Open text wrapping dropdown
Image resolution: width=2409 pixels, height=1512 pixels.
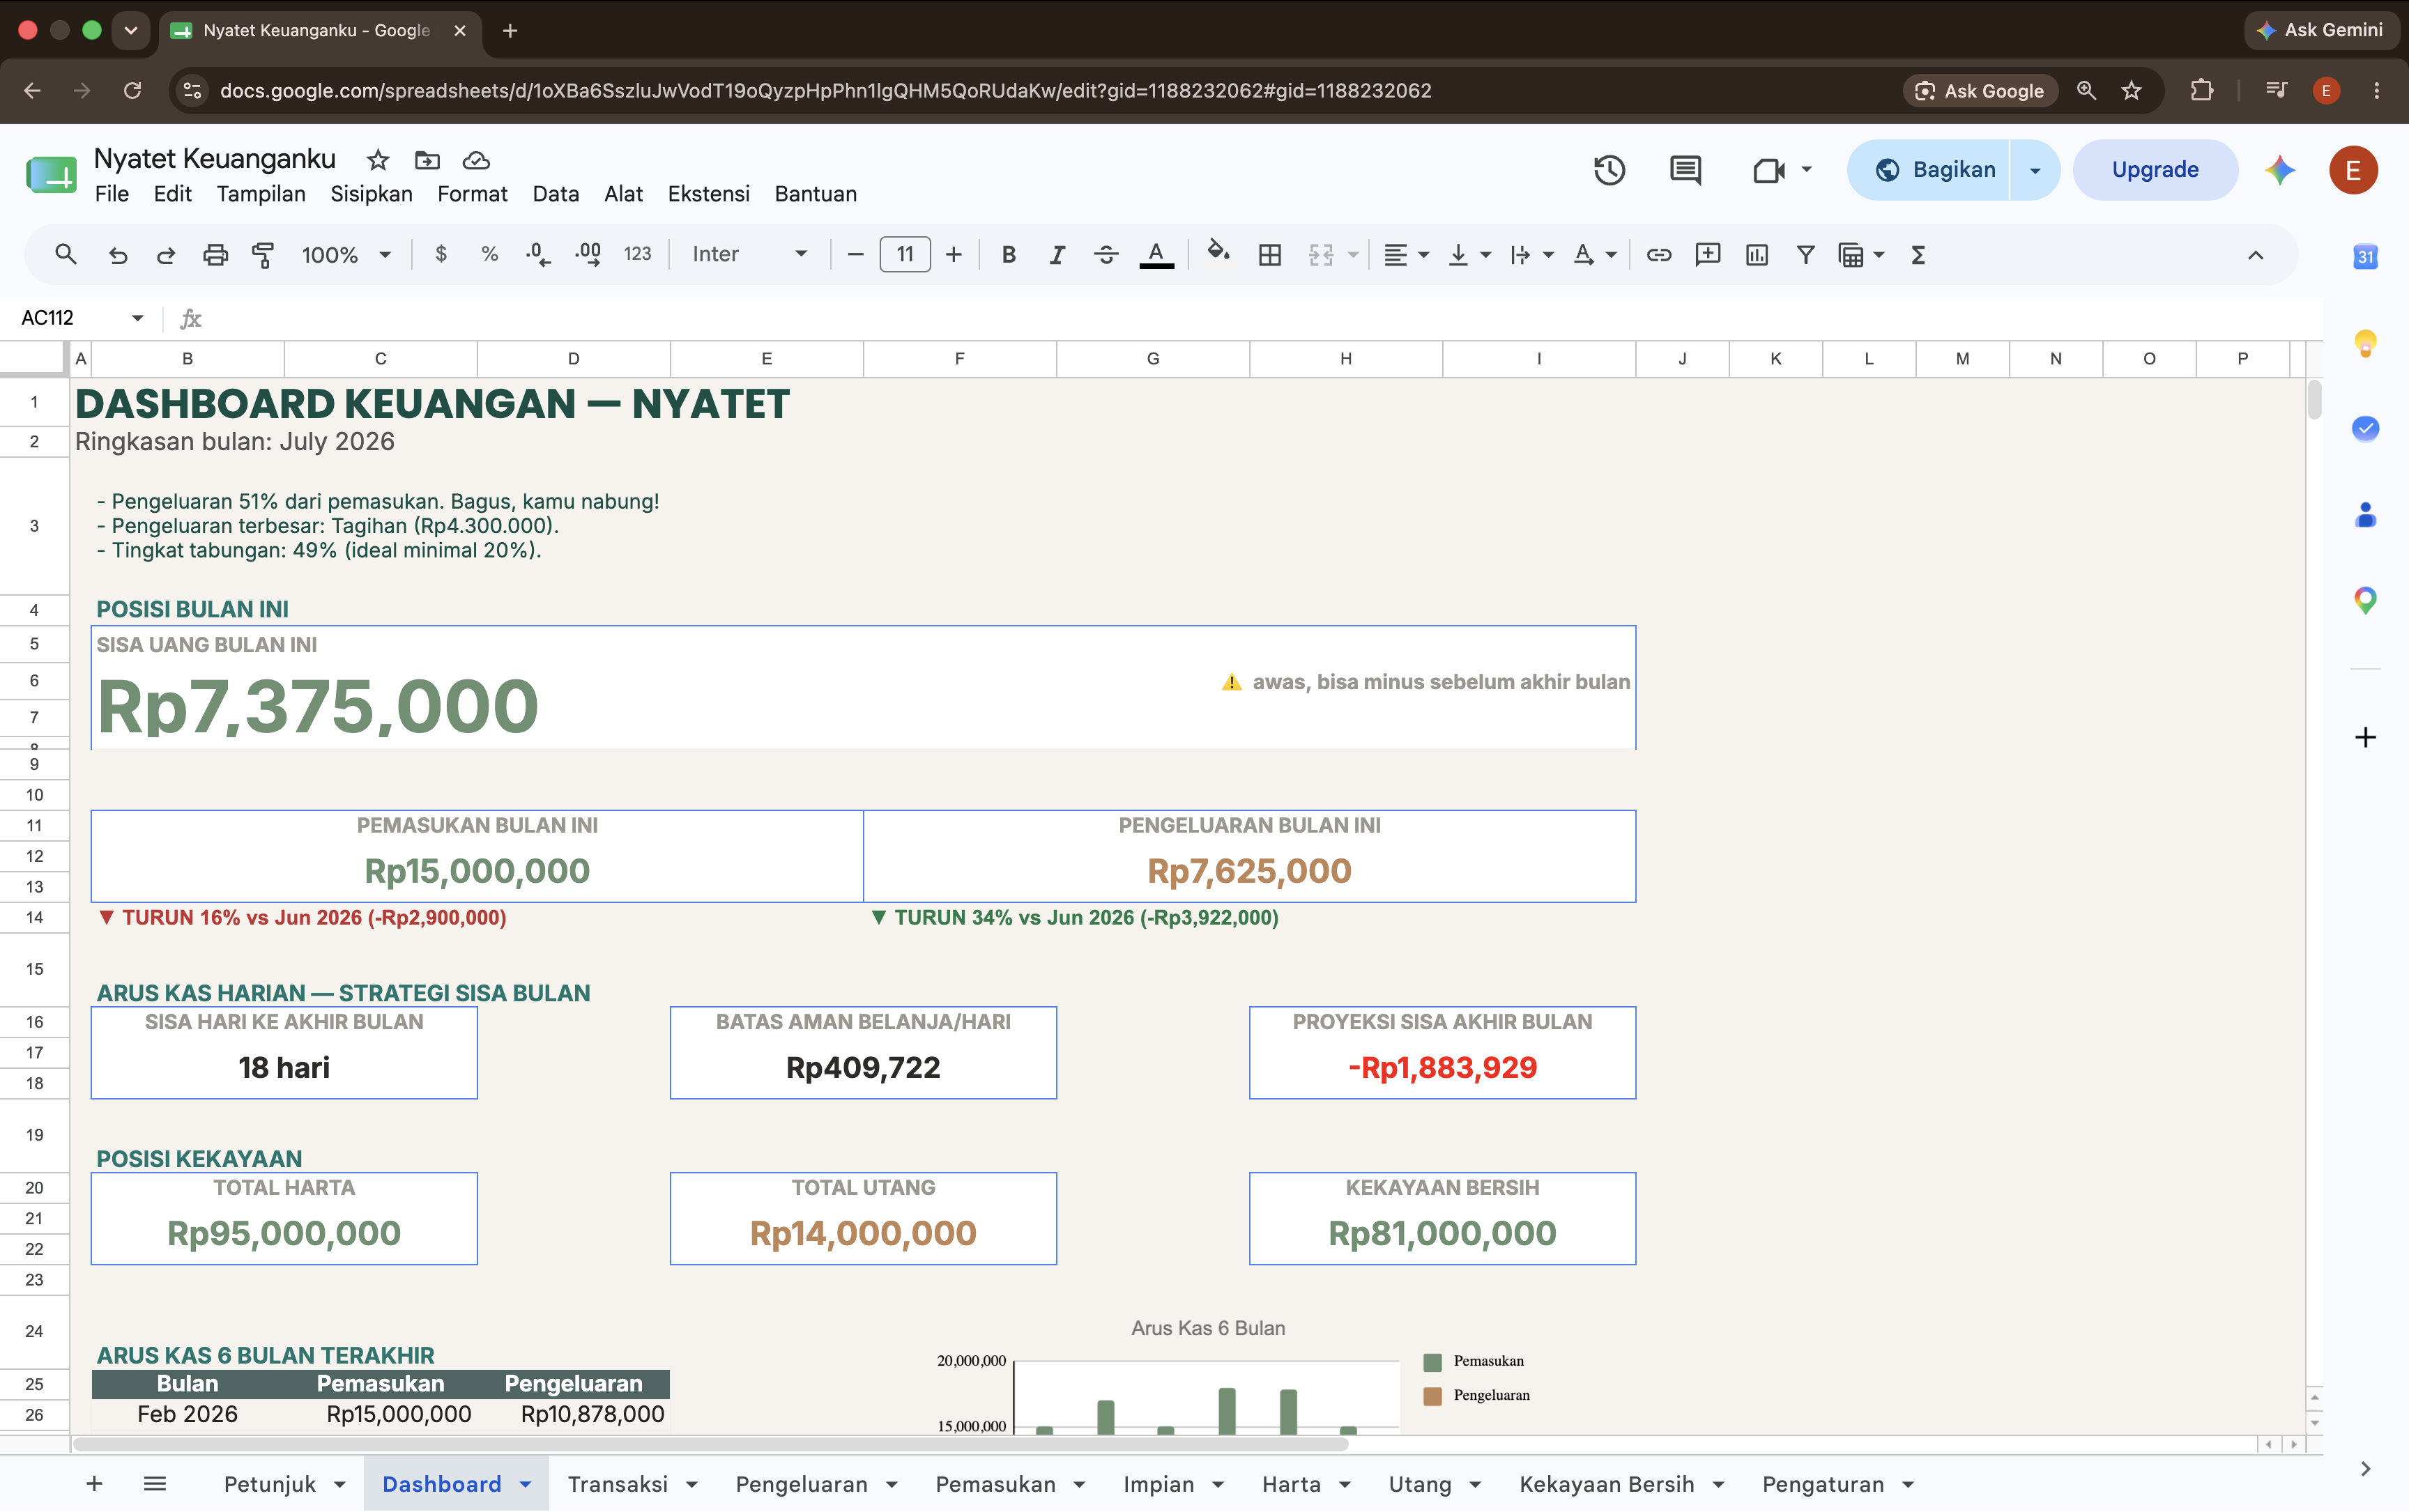pos(1531,255)
